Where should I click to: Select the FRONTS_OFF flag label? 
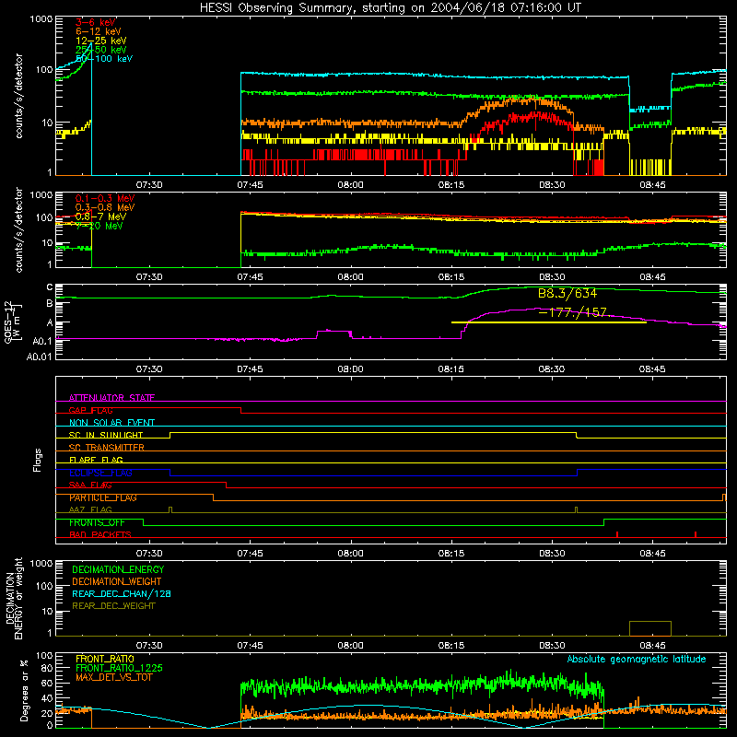(97, 522)
